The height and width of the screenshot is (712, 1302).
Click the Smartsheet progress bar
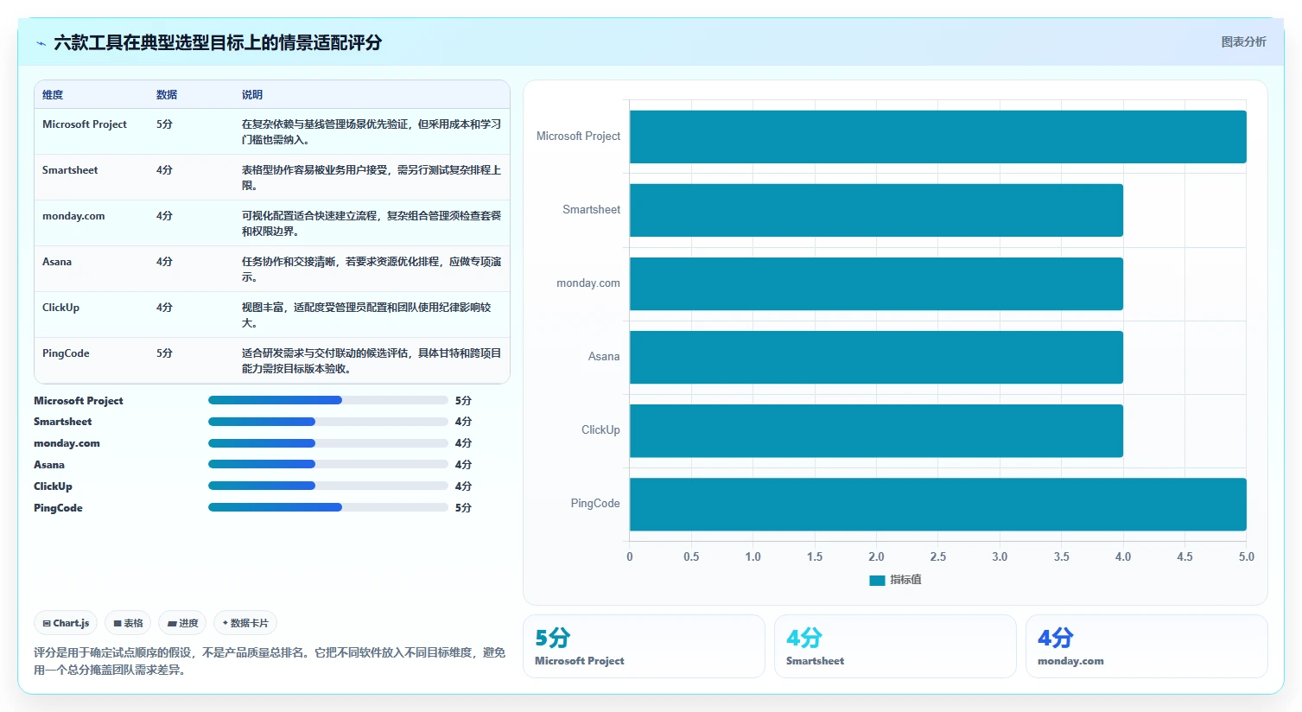(328, 422)
